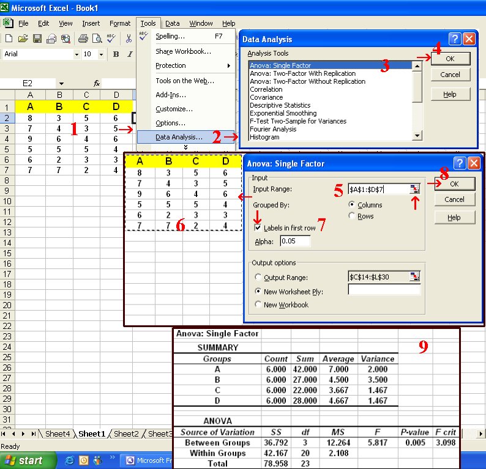Select Grouped By Columns option

351,204
